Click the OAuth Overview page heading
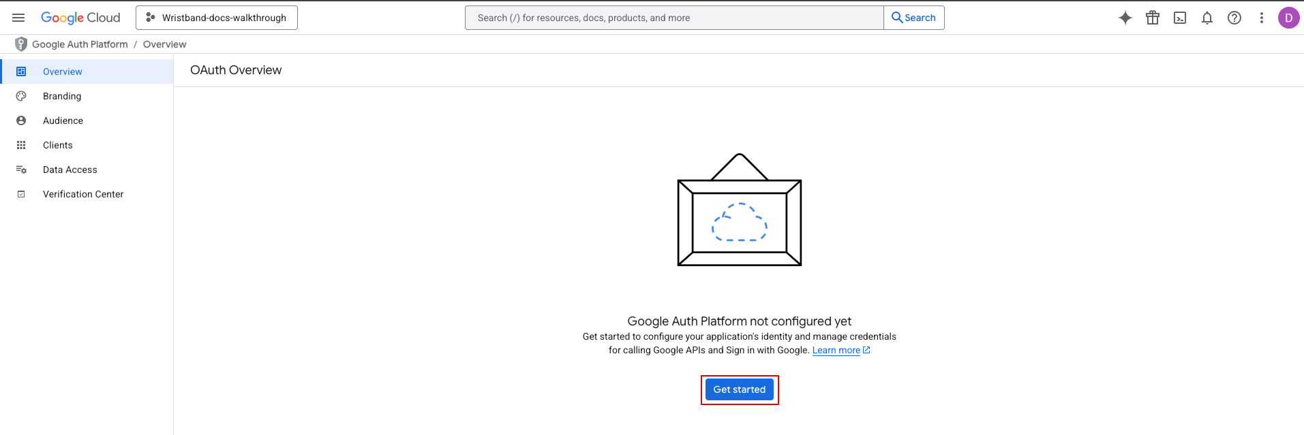1304x435 pixels. point(236,70)
